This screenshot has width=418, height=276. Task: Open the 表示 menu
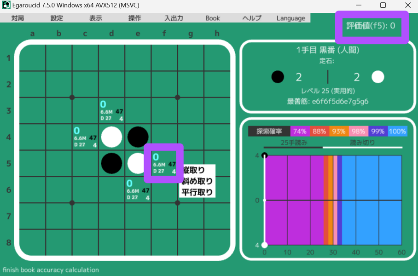(x=96, y=18)
